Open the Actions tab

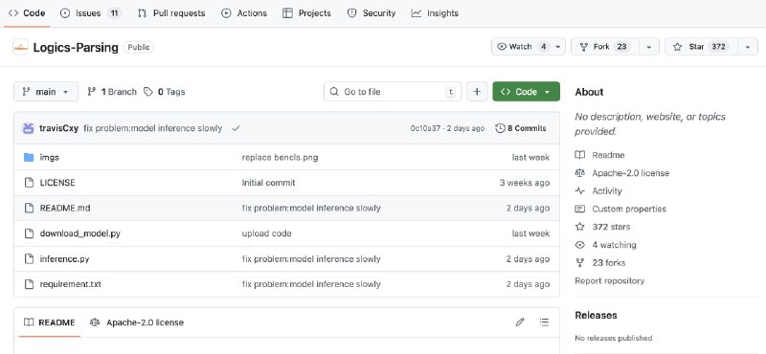click(x=244, y=13)
